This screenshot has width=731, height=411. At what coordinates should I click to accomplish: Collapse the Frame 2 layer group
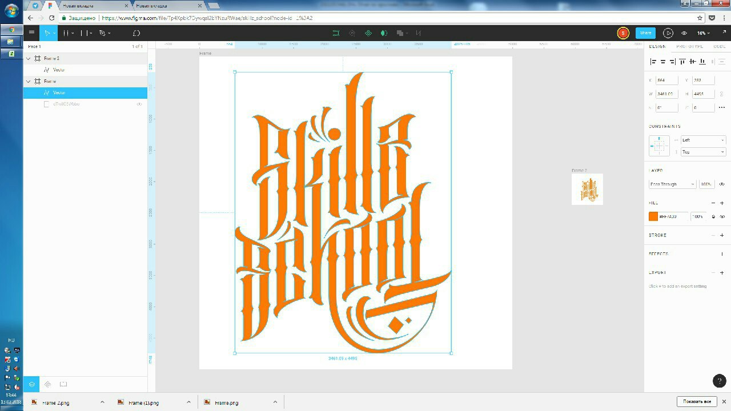click(x=29, y=58)
